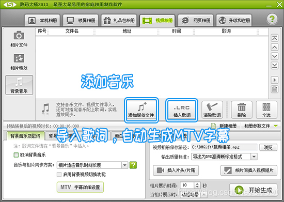
Task: Select 背景音乐及歌词 tab
Action: (25, 136)
